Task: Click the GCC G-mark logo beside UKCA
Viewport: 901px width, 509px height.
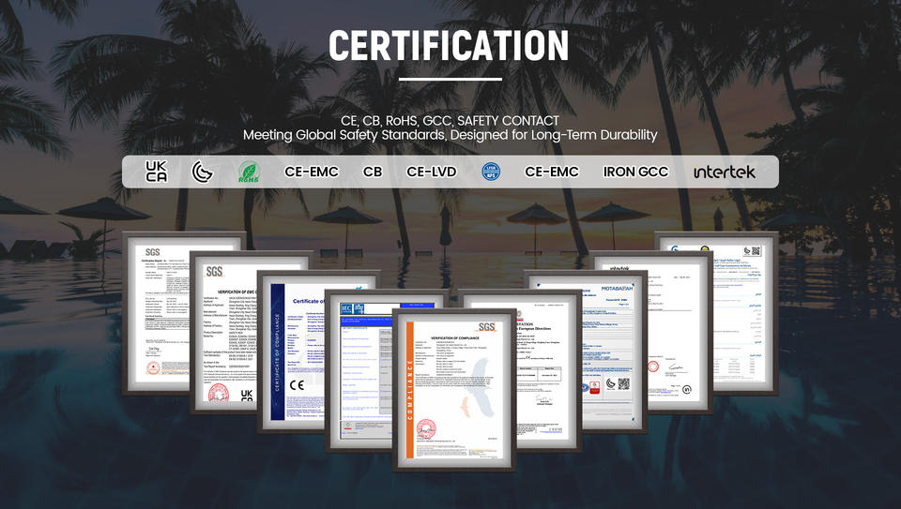Action: click(203, 172)
